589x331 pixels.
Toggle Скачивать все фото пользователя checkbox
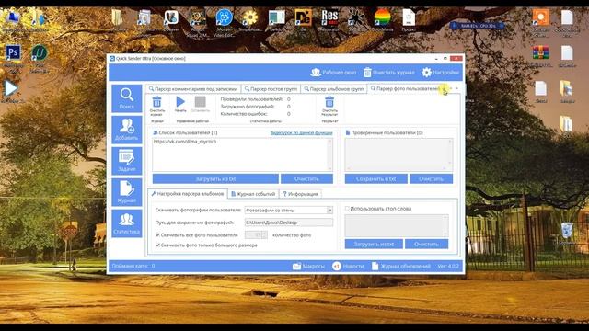[x=157, y=235]
